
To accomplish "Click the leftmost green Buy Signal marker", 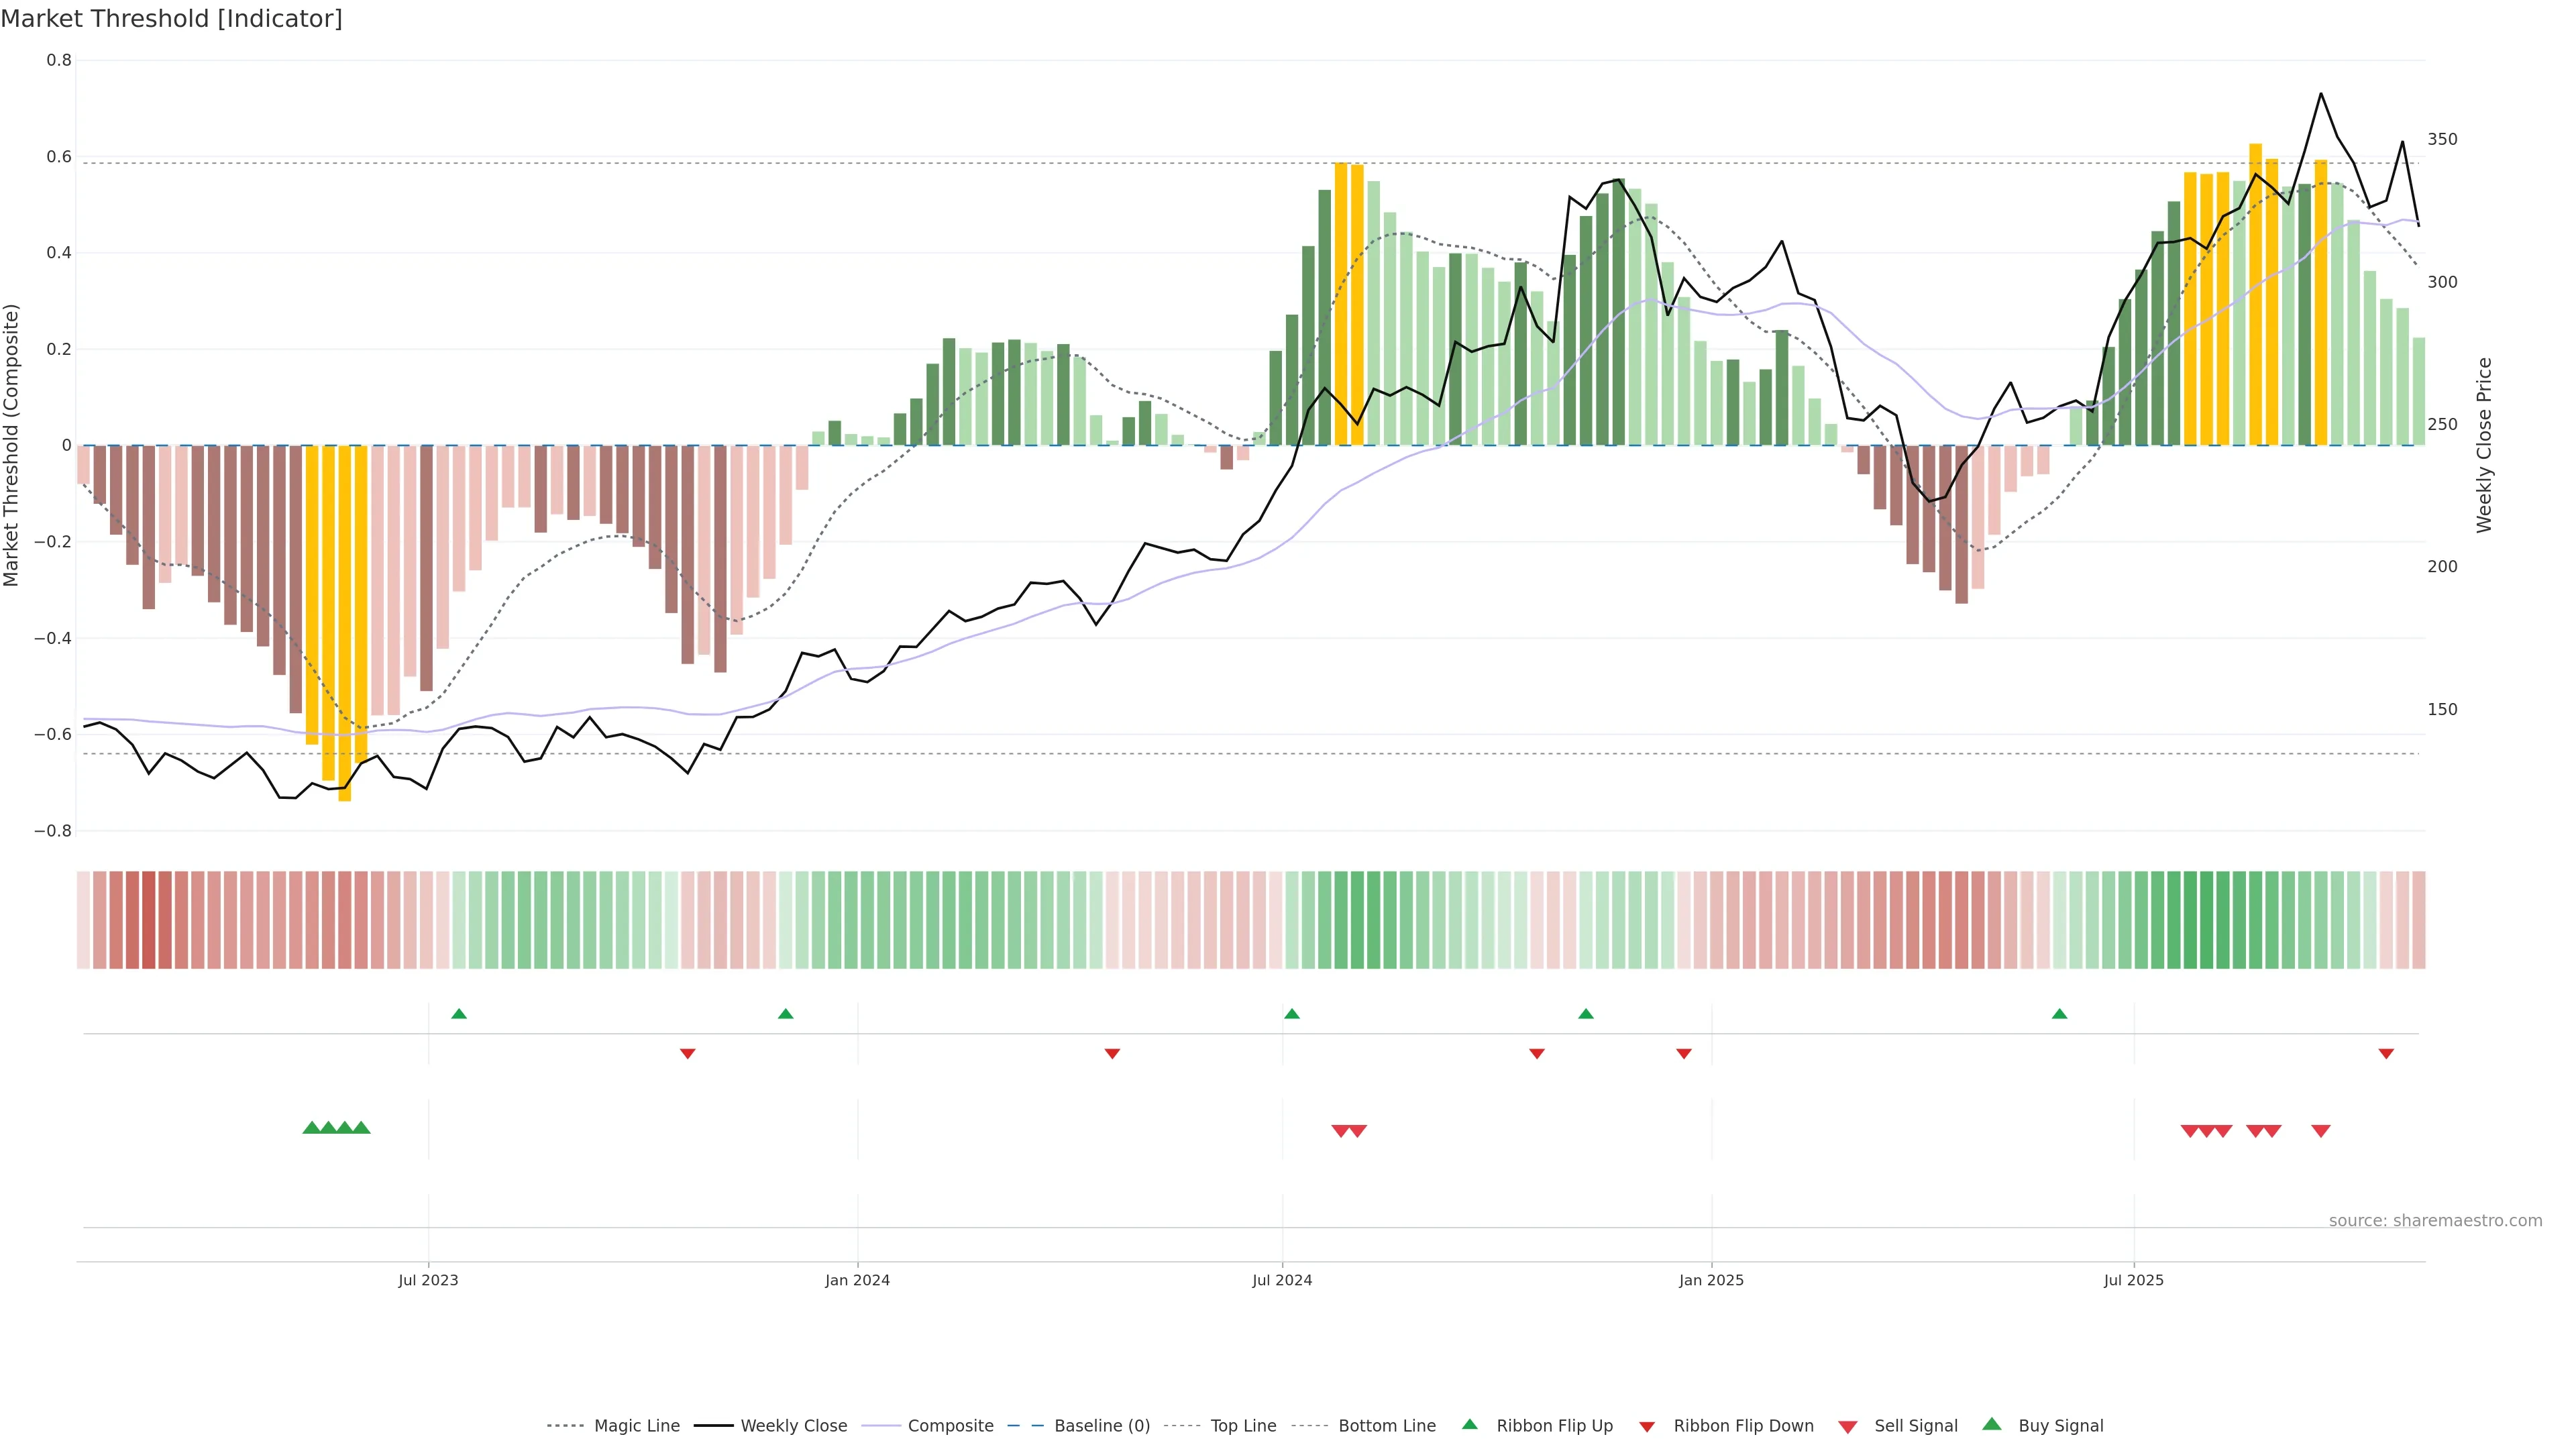I will click(311, 1128).
